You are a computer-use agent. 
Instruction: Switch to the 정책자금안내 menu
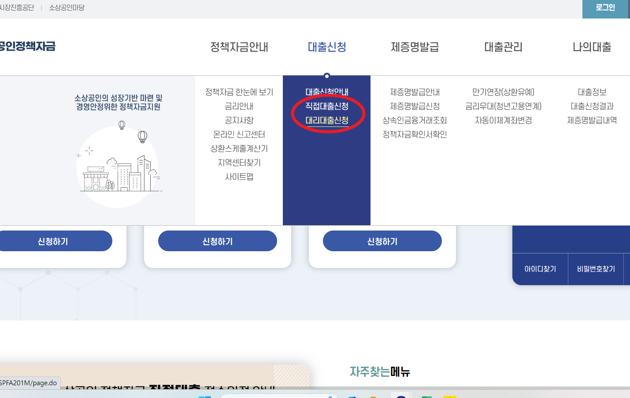239,47
